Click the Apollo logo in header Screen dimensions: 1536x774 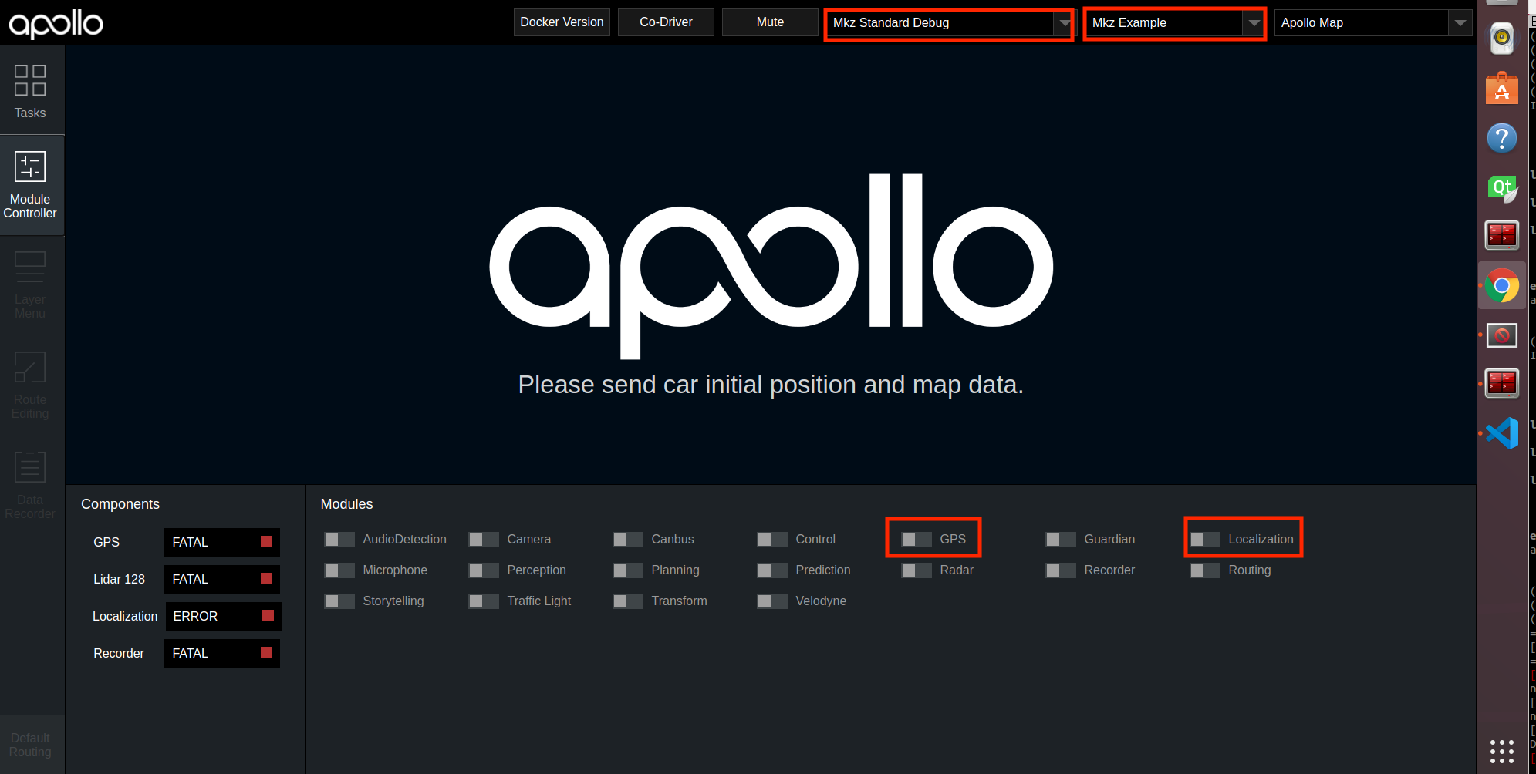[x=56, y=24]
